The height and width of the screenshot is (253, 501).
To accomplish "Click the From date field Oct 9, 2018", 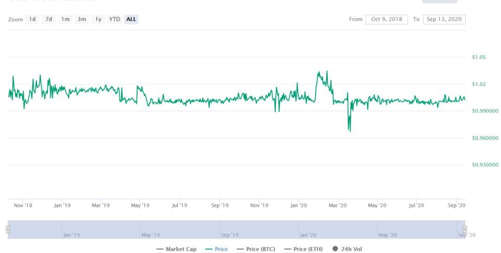I will tap(387, 19).
